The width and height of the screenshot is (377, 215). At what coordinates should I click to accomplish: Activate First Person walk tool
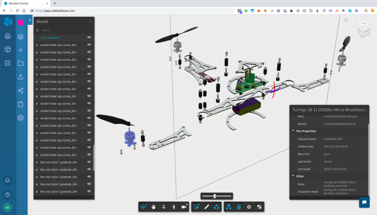pyautogui.click(x=174, y=207)
